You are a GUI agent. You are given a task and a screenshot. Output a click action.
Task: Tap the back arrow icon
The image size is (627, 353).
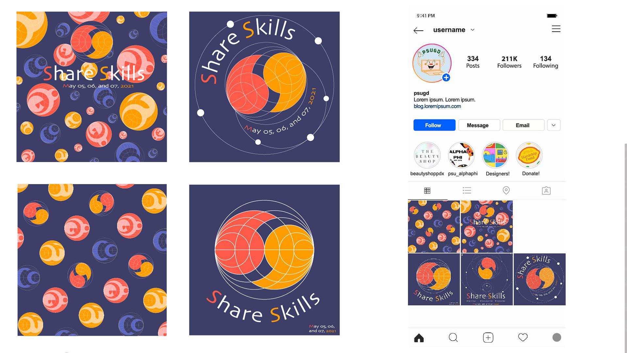(418, 30)
